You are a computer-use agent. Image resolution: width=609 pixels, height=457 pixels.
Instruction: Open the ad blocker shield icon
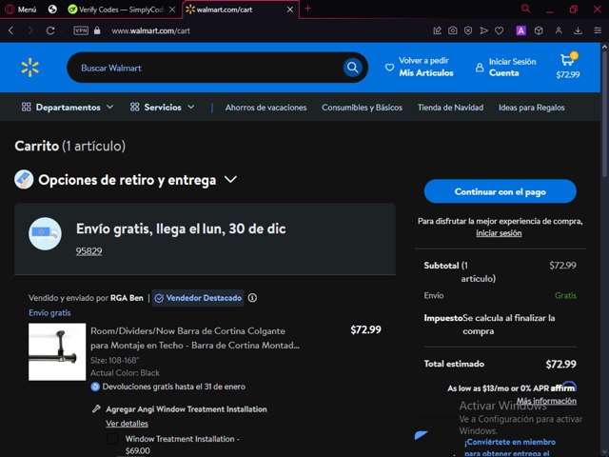468,30
